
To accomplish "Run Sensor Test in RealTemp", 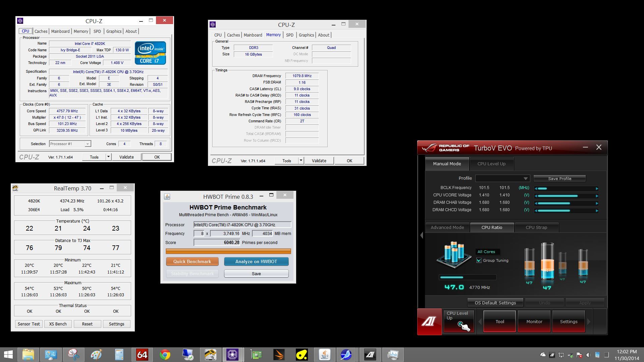I will pyautogui.click(x=29, y=324).
